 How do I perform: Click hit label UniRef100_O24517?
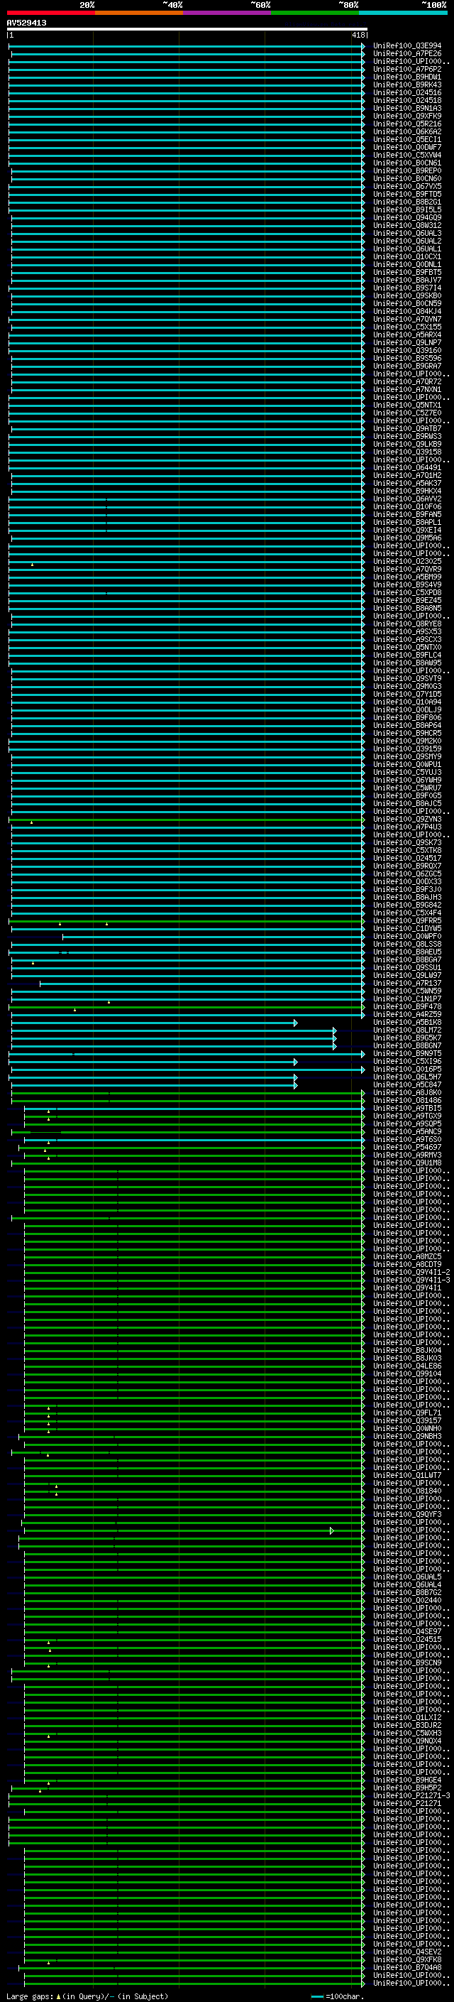coord(407,858)
